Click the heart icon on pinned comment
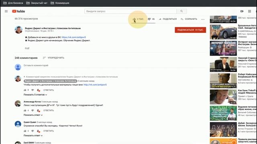 click(x=39, y=90)
